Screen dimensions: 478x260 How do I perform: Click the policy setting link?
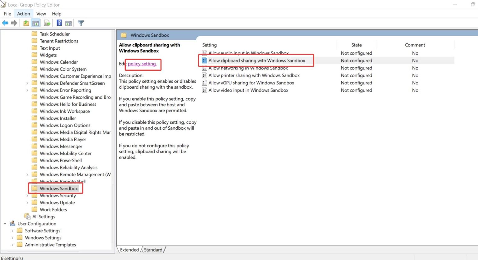[142, 64]
